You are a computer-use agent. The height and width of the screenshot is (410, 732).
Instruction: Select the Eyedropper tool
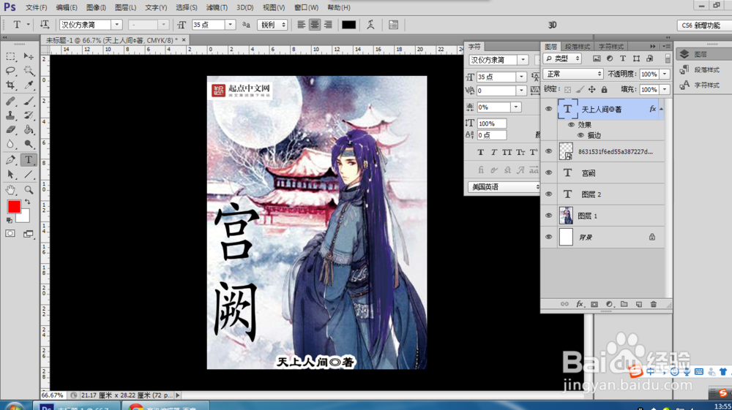click(x=29, y=86)
